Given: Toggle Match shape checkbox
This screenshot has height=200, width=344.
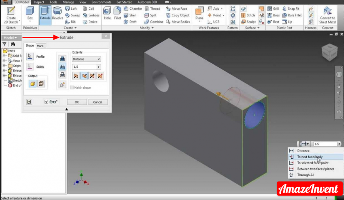Looking at the screenshot, I should tap(72, 87).
